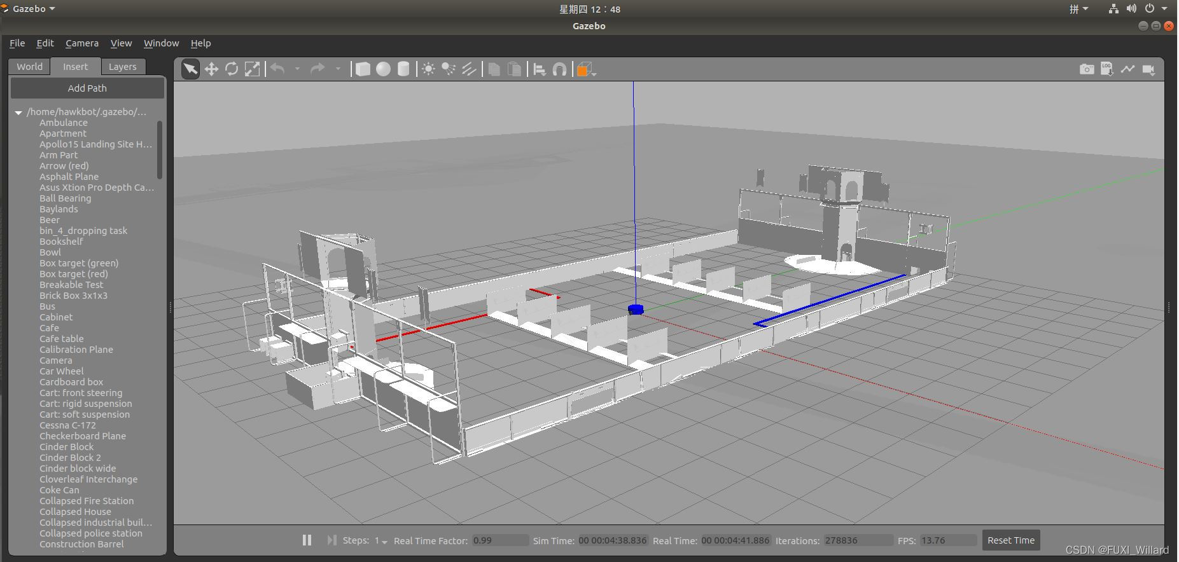
Task: Open the plot graph icon
Action: tap(1127, 69)
